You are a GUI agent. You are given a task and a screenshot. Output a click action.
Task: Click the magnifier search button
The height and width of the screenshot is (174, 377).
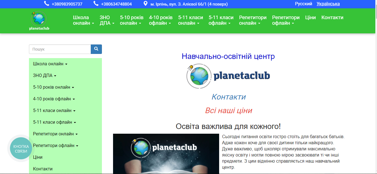click(x=96, y=49)
